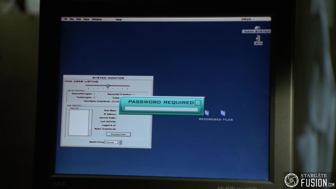
Task: Click the Total Bytes Transferred statistic
Action: 101,101
